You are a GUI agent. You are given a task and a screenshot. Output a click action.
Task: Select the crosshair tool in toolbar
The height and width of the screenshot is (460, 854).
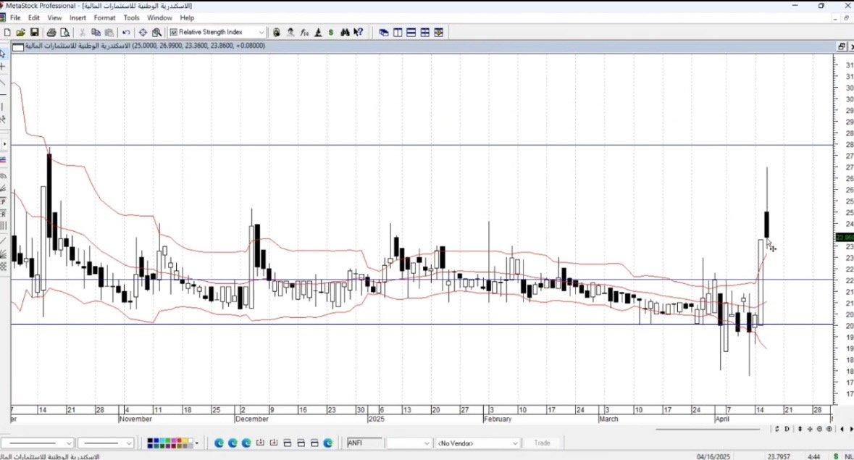pyautogui.click(x=143, y=33)
